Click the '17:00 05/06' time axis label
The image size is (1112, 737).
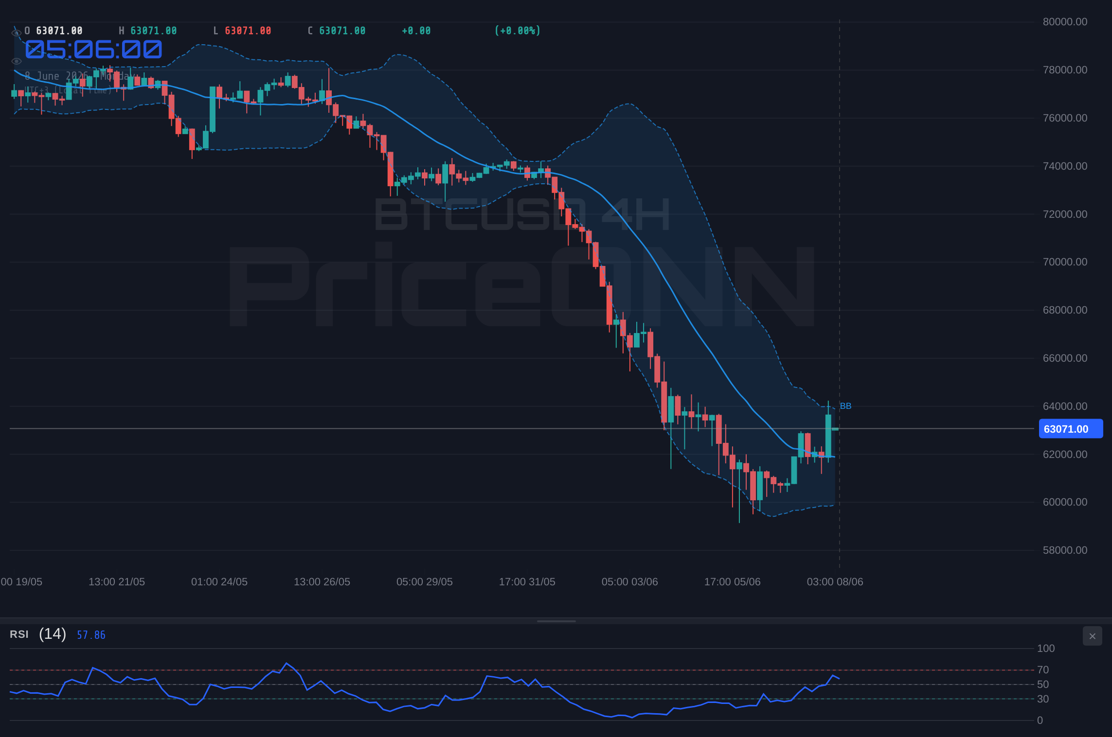(x=733, y=582)
